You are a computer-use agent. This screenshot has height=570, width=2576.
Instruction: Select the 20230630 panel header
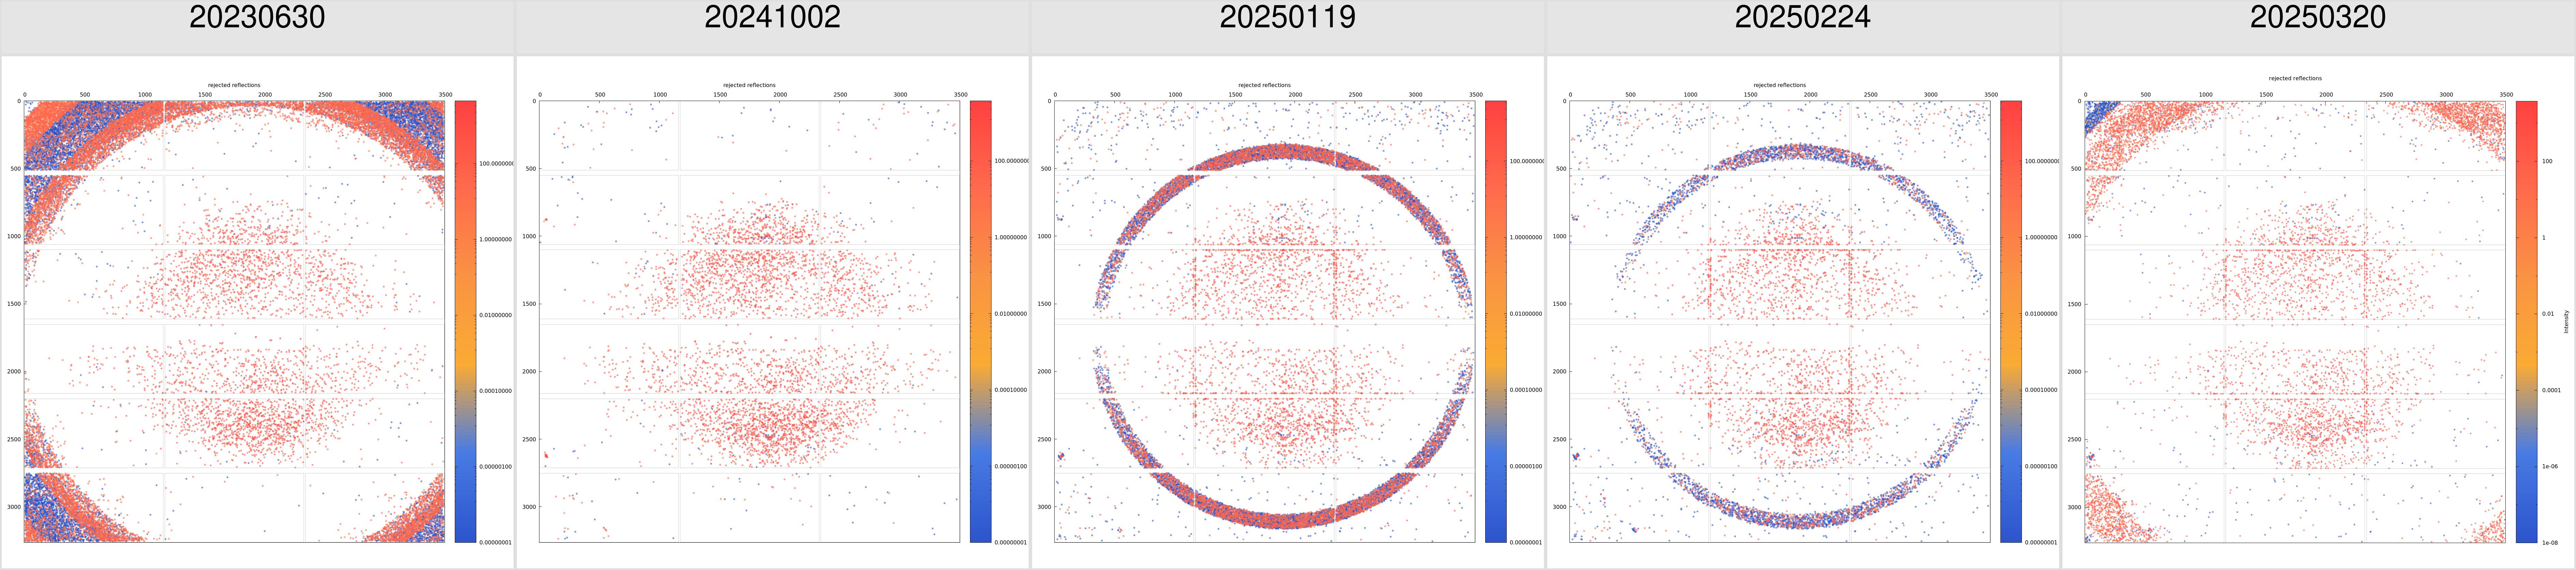[257, 27]
